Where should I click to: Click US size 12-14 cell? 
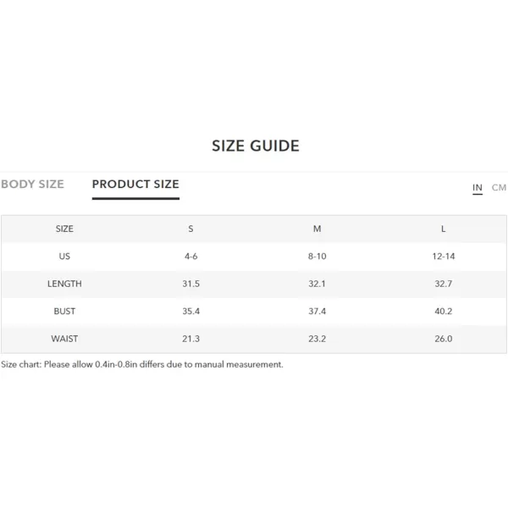click(443, 257)
